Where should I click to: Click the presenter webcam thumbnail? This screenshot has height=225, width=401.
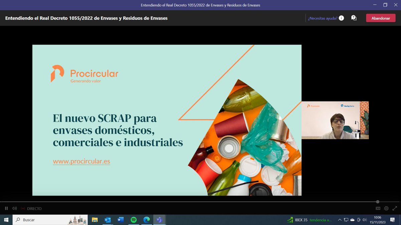tap(335, 120)
